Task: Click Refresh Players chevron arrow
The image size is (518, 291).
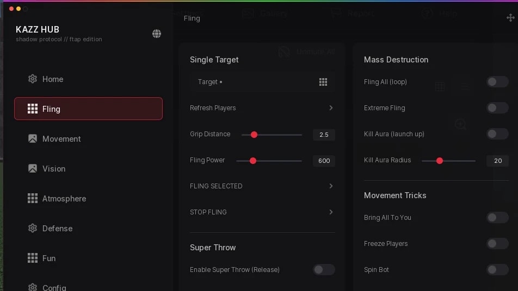Action: pyautogui.click(x=331, y=107)
